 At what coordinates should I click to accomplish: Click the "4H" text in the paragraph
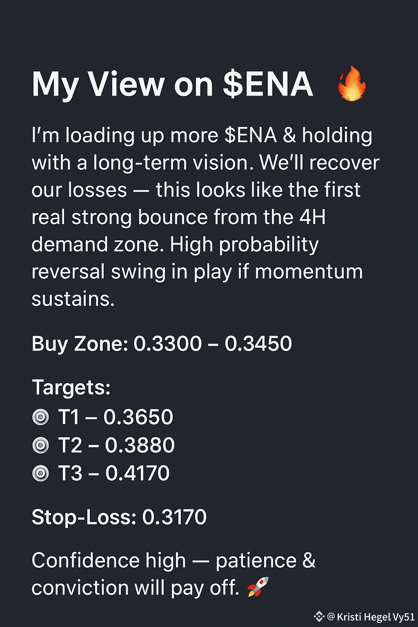point(312,217)
